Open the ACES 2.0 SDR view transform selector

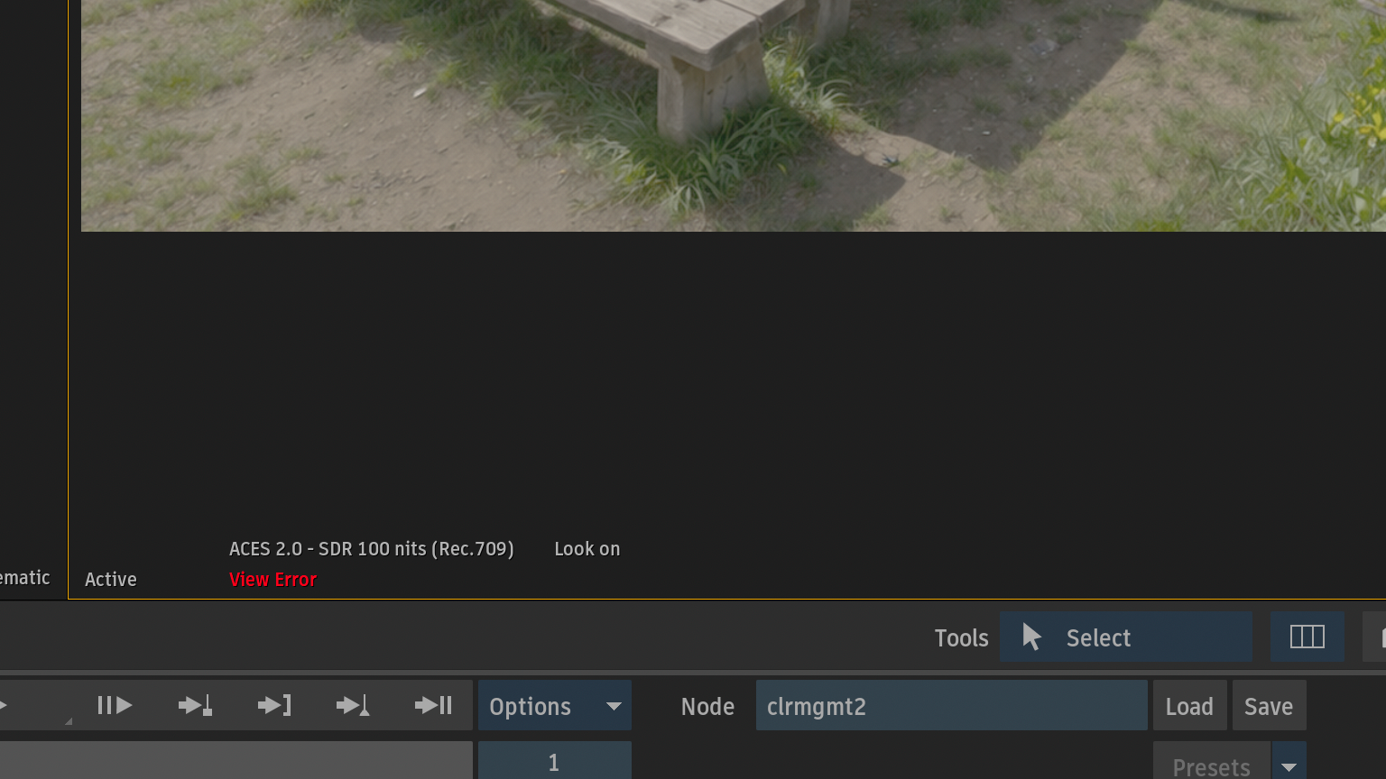pyautogui.click(x=371, y=549)
